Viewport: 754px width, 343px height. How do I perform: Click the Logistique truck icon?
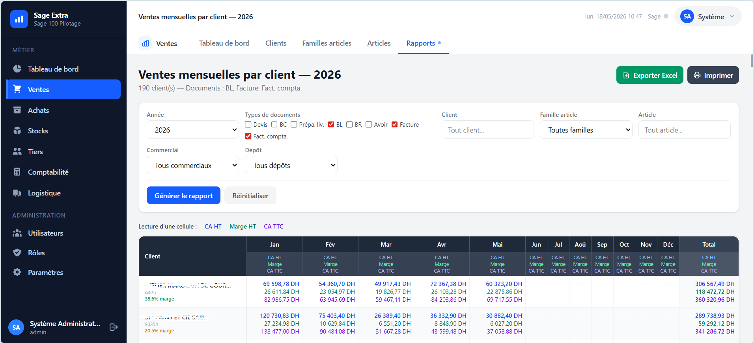tap(17, 193)
